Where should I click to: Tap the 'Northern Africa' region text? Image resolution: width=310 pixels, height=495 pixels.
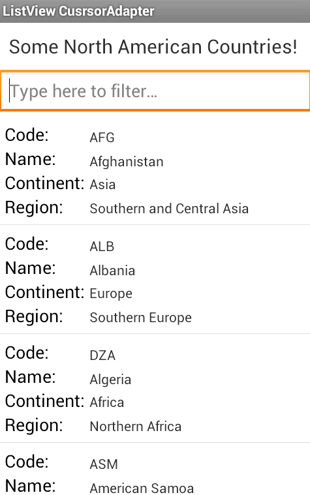pos(136,427)
